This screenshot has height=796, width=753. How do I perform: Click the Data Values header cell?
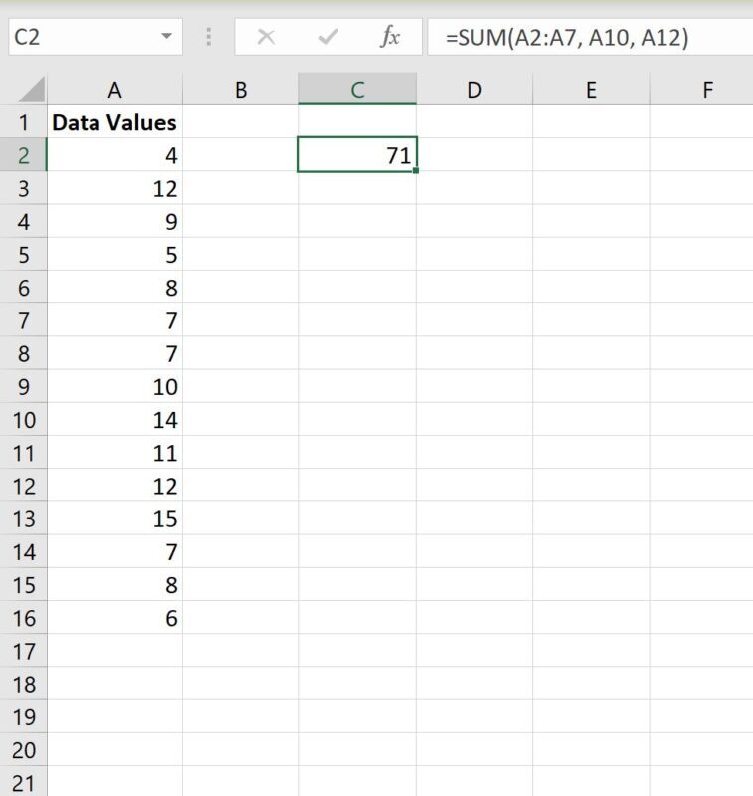114,122
